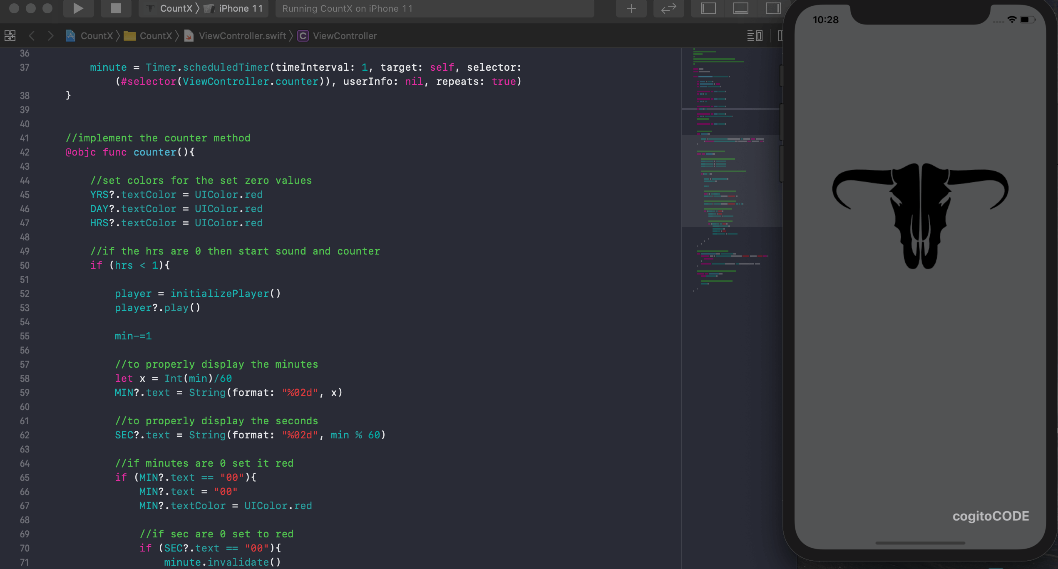The height and width of the screenshot is (569, 1058).
Task: Click the Running CountX activity status field
Action: pyautogui.click(x=434, y=8)
